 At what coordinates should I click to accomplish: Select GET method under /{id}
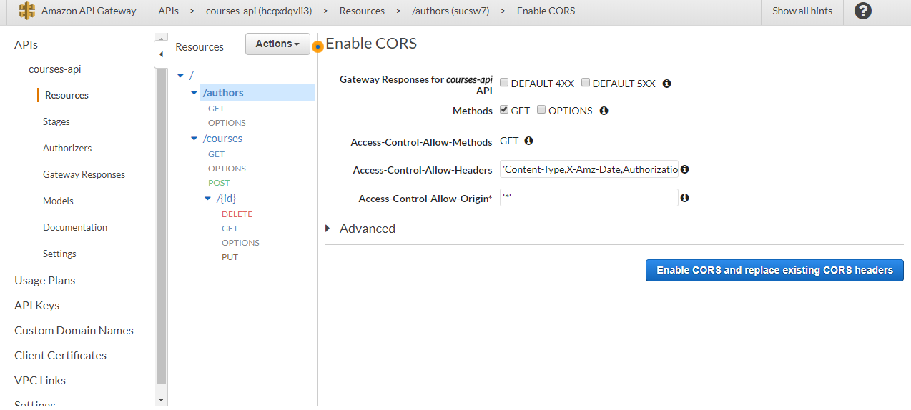[230, 229]
